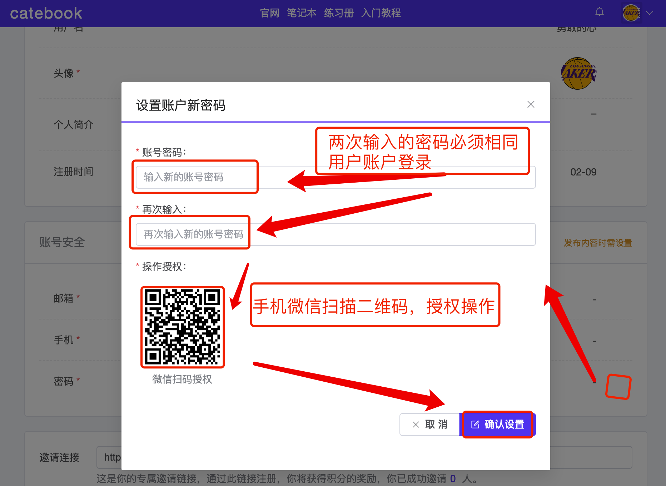Image resolution: width=666 pixels, height=486 pixels.
Task: Expand the user menu chevron
Action: [650, 13]
